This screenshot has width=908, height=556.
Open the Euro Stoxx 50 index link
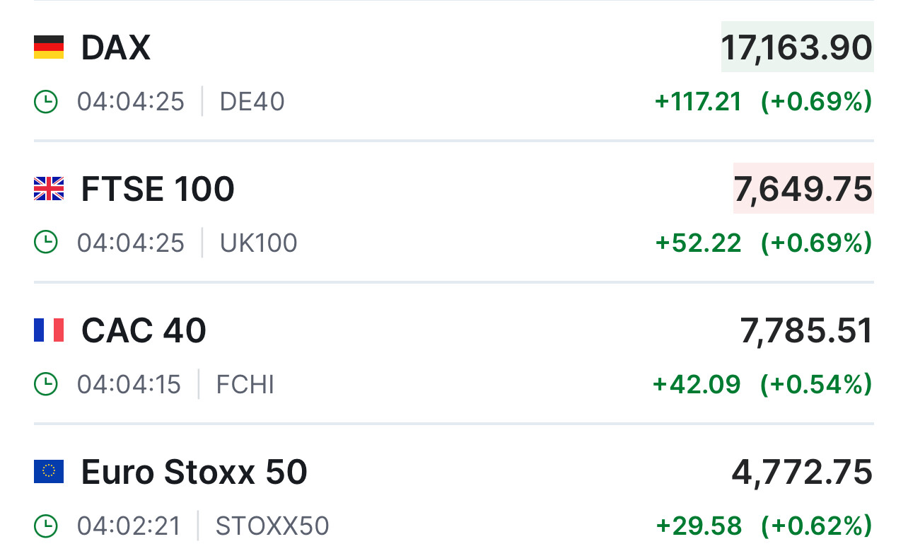[194, 473]
